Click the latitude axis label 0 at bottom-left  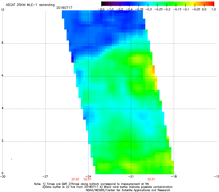[x=2, y=173]
